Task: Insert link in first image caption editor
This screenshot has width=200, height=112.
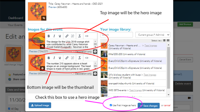Action: [67, 36]
